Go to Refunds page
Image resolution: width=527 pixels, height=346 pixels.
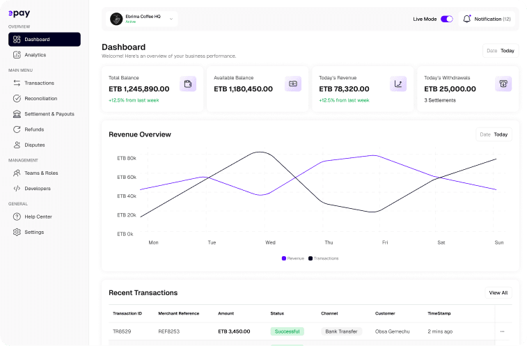pos(45,129)
